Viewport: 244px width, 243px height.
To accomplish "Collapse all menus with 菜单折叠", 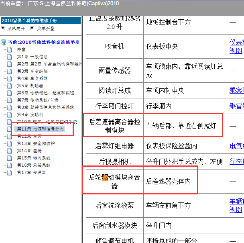I will [46, 29].
